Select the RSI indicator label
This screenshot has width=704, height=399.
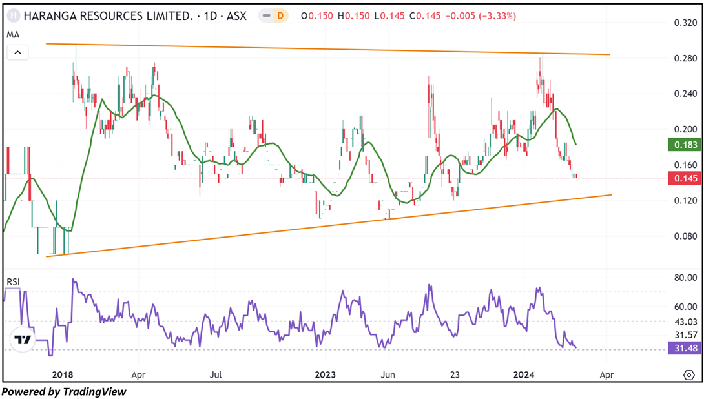pos(13,282)
